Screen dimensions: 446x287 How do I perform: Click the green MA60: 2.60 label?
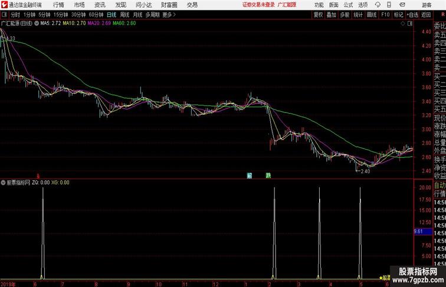point(124,24)
